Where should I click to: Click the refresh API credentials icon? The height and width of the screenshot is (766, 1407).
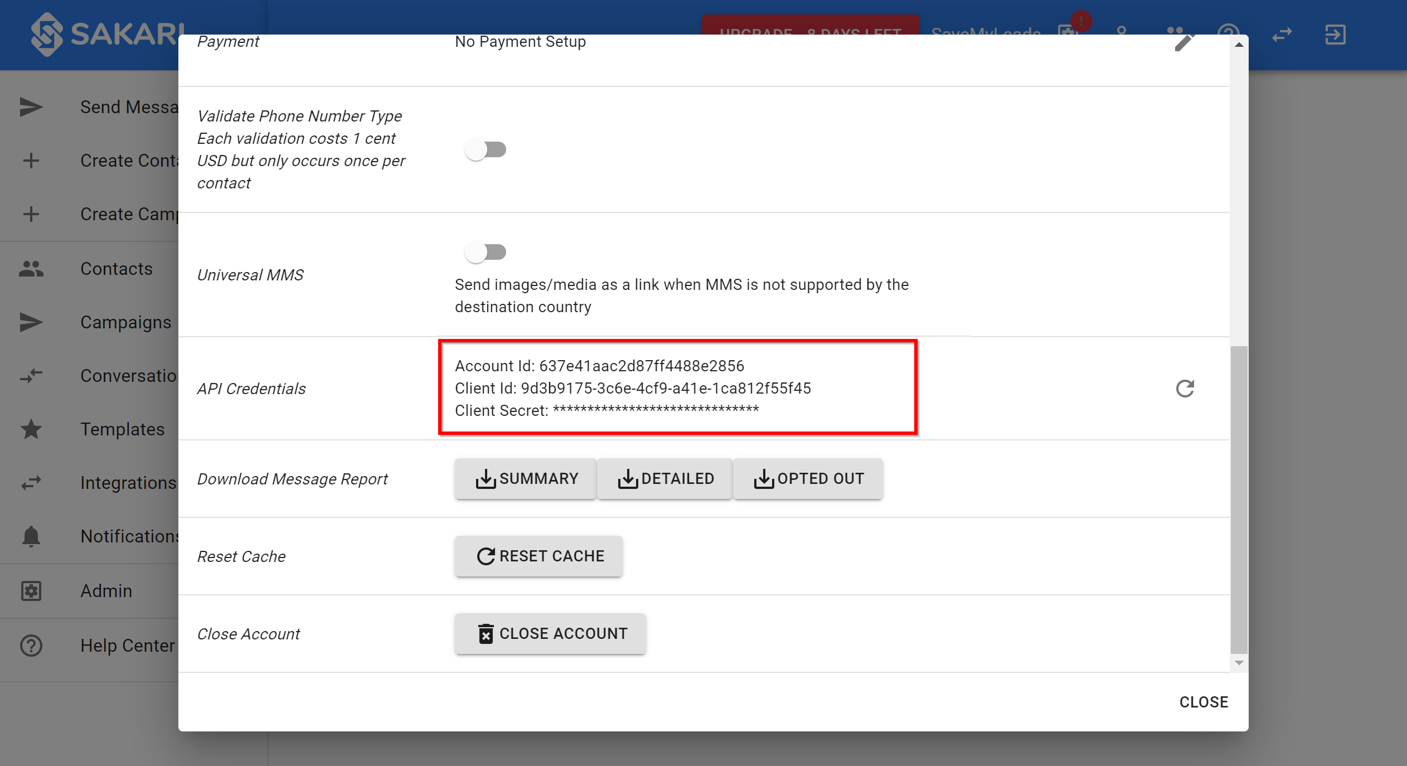1186,389
